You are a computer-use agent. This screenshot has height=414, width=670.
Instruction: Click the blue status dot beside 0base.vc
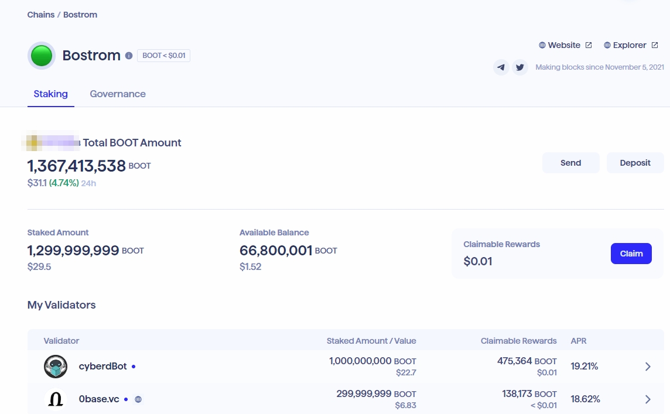tap(125, 399)
